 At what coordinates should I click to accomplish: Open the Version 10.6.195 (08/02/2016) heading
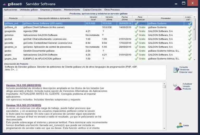24,85
